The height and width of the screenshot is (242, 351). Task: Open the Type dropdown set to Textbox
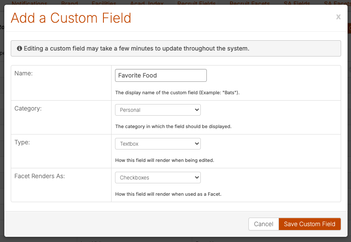click(x=158, y=143)
